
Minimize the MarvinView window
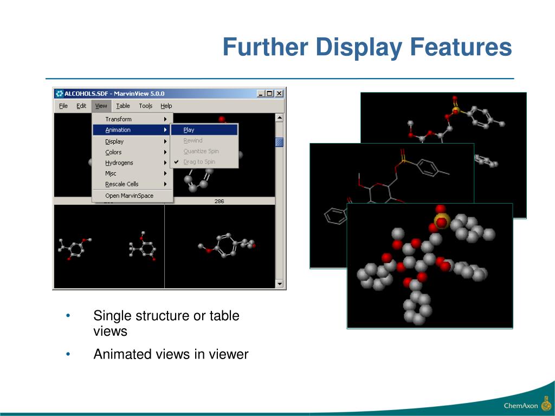[261, 94]
